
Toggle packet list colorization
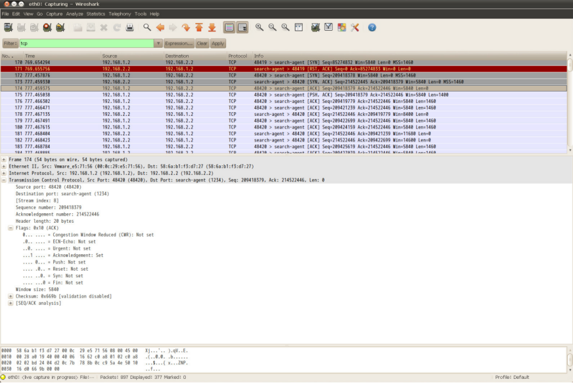229,27
